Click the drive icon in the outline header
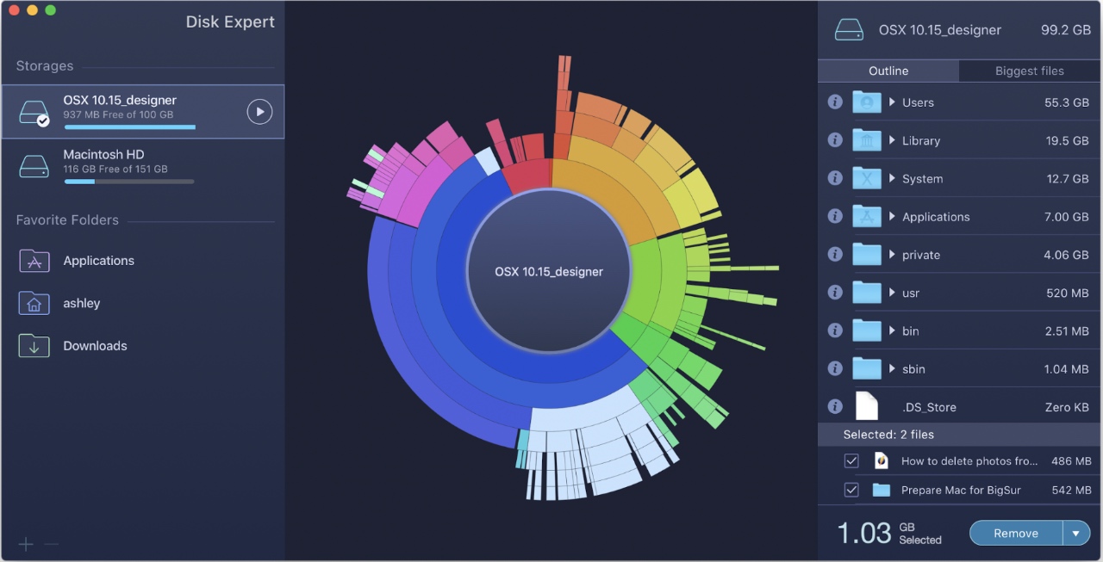Viewport: 1103px width, 562px height. point(849,30)
